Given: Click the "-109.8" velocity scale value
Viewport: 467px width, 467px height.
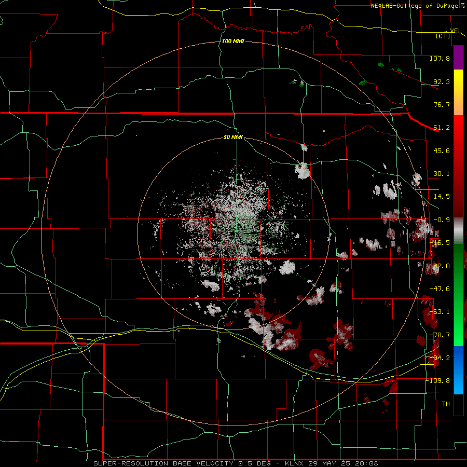Looking at the screenshot, I should (438, 381).
